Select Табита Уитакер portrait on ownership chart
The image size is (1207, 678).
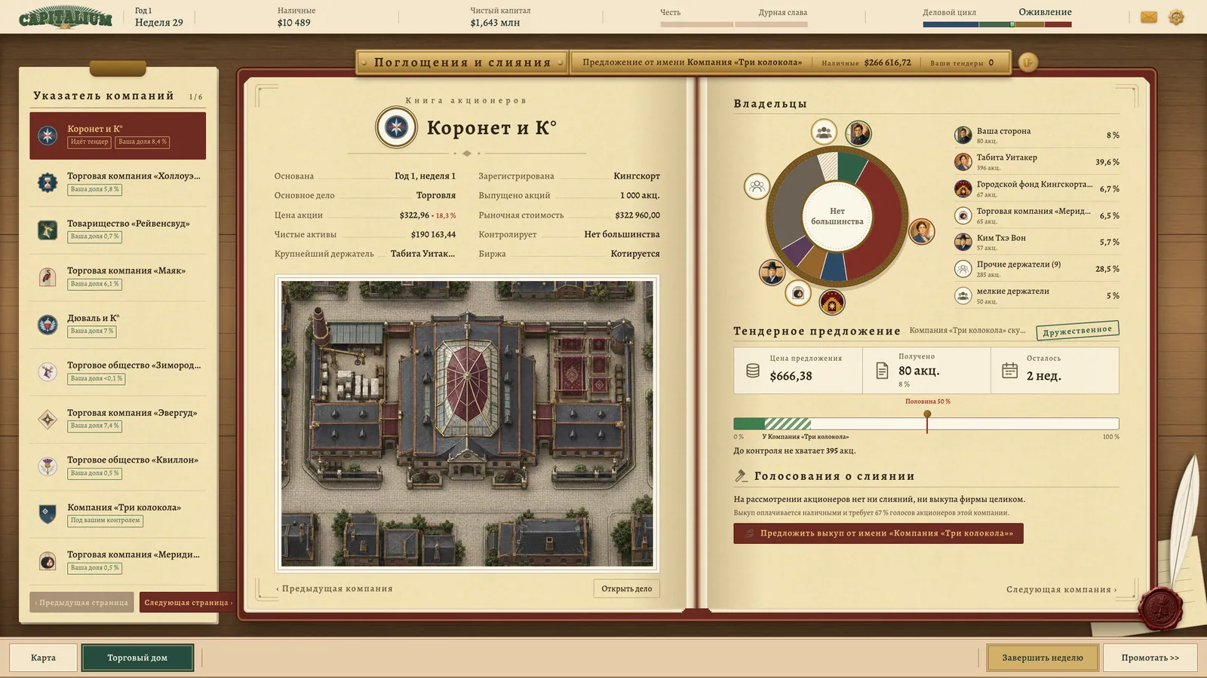coord(921,231)
